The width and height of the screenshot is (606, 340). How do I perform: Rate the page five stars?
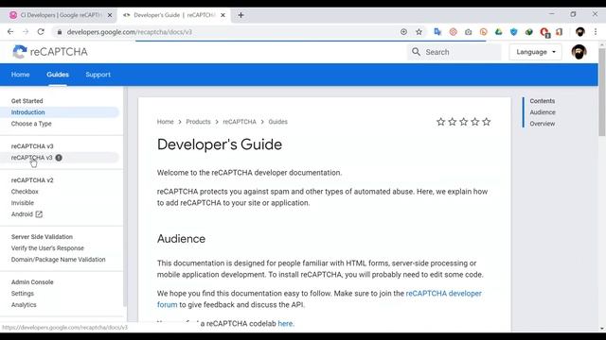coord(486,122)
